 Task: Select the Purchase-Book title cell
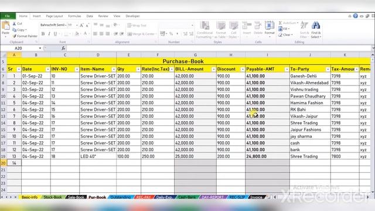tap(183, 61)
